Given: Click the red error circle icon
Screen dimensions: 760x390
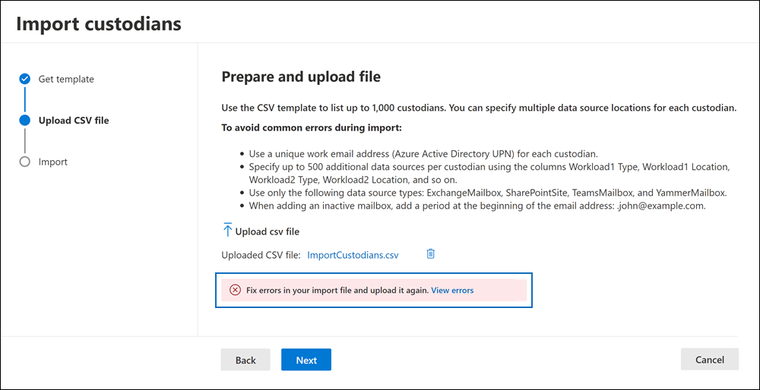Looking at the screenshot, I should point(235,291).
